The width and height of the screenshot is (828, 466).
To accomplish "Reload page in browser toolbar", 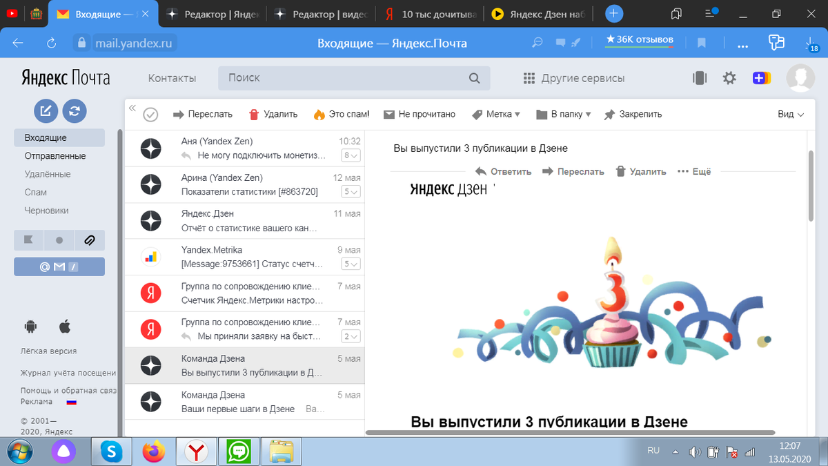I will click(x=51, y=43).
